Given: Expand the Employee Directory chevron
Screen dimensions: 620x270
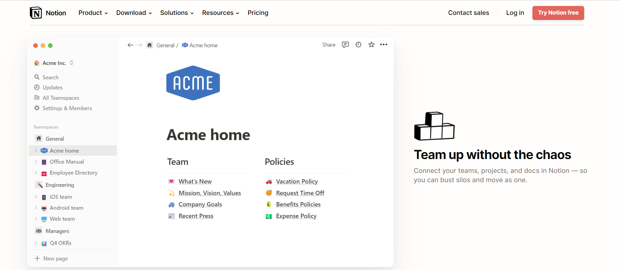Looking at the screenshot, I should pos(36,173).
